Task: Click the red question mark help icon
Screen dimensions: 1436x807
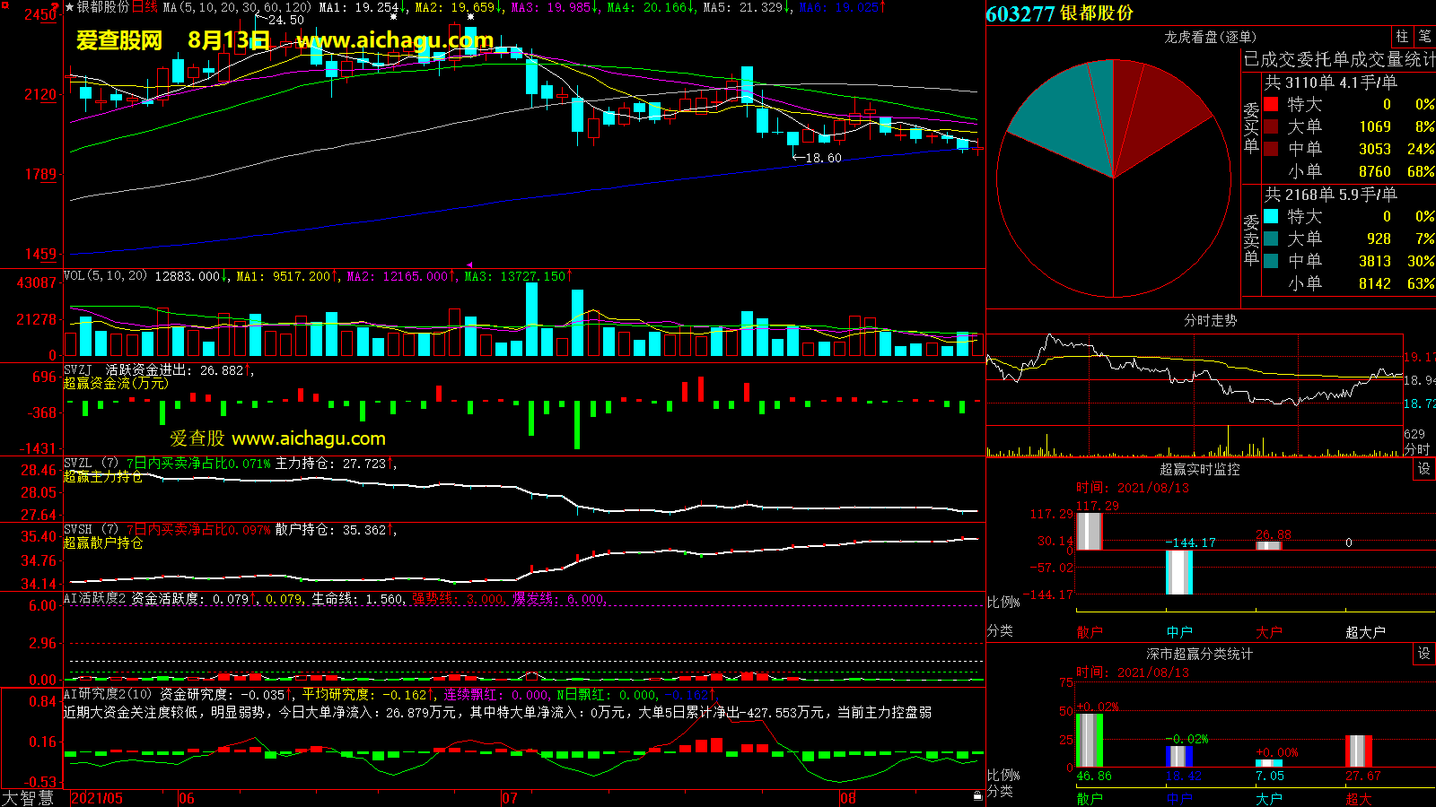Action: pos(56,7)
